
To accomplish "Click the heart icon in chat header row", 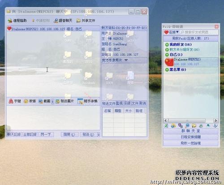I will pyautogui.click(x=9, y=28).
